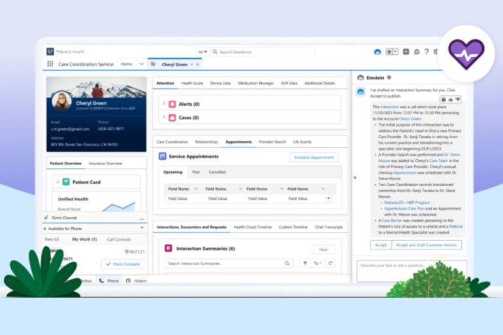Click the global actions plus icon
The height and width of the screenshot is (335, 503).
(x=406, y=52)
